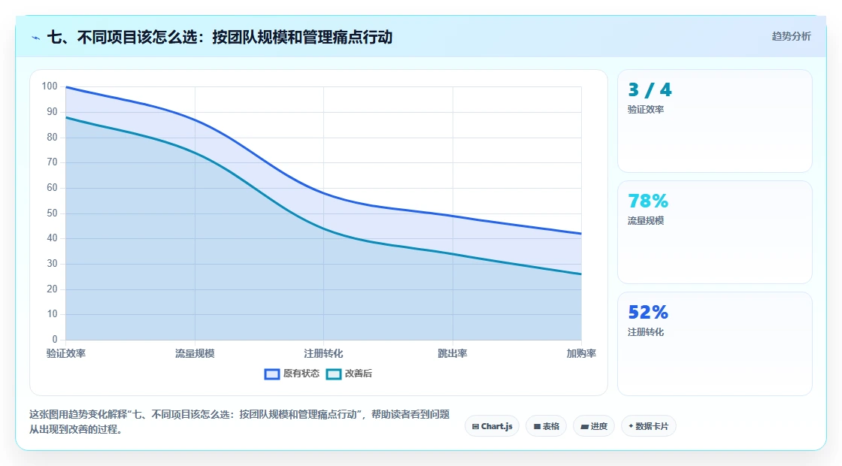Click the icon inside the 表格 tag
The image size is (842, 466).
click(x=537, y=427)
